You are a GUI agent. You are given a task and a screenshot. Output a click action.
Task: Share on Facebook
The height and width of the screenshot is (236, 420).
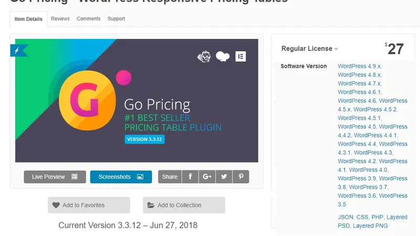coord(190,177)
